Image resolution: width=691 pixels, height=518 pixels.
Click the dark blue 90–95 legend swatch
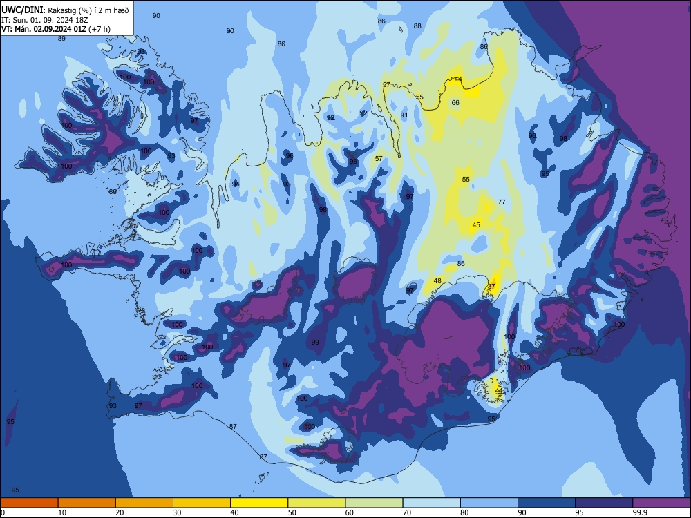[547, 503]
